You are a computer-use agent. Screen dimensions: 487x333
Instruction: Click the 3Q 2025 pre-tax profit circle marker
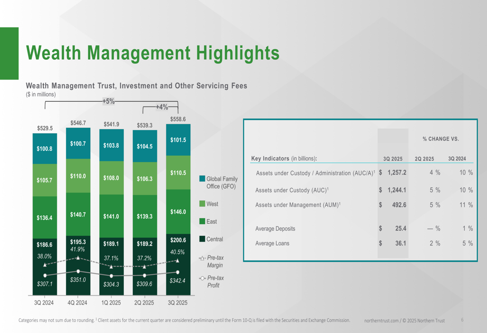(178, 272)
